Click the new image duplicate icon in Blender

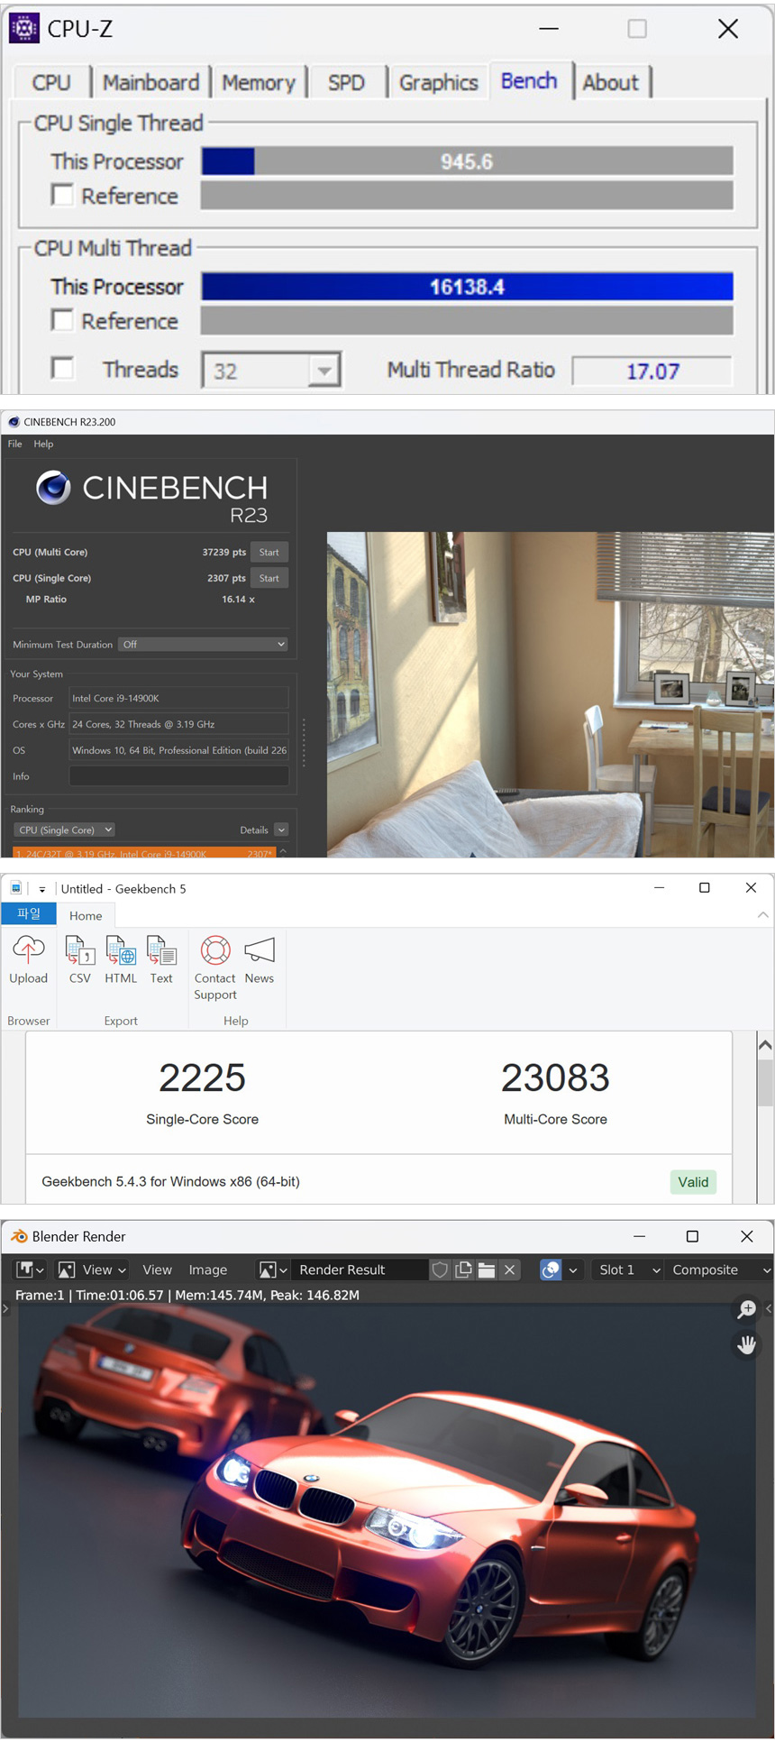[463, 1270]
